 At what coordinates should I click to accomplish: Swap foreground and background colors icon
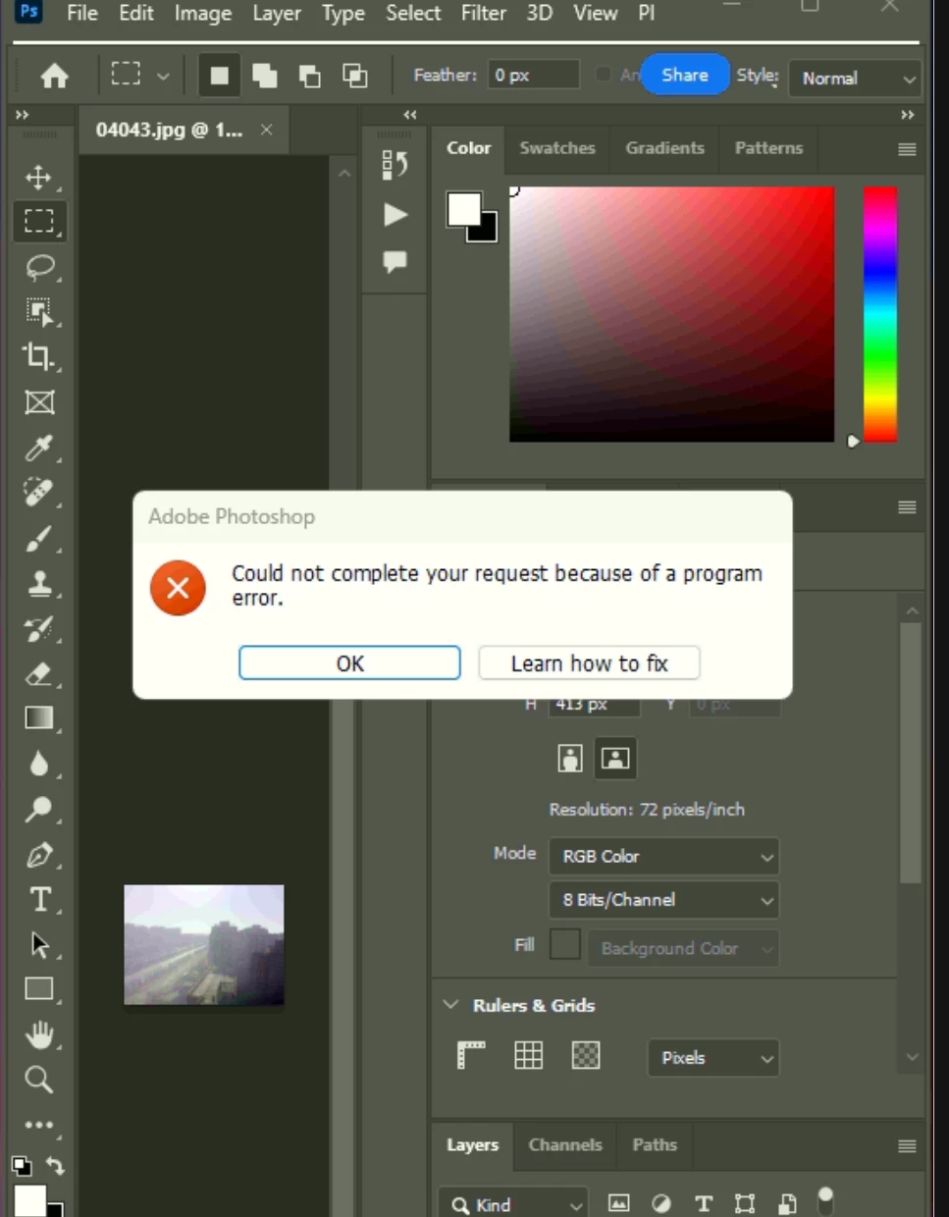pyautogui.click(x=55, y=1166)
